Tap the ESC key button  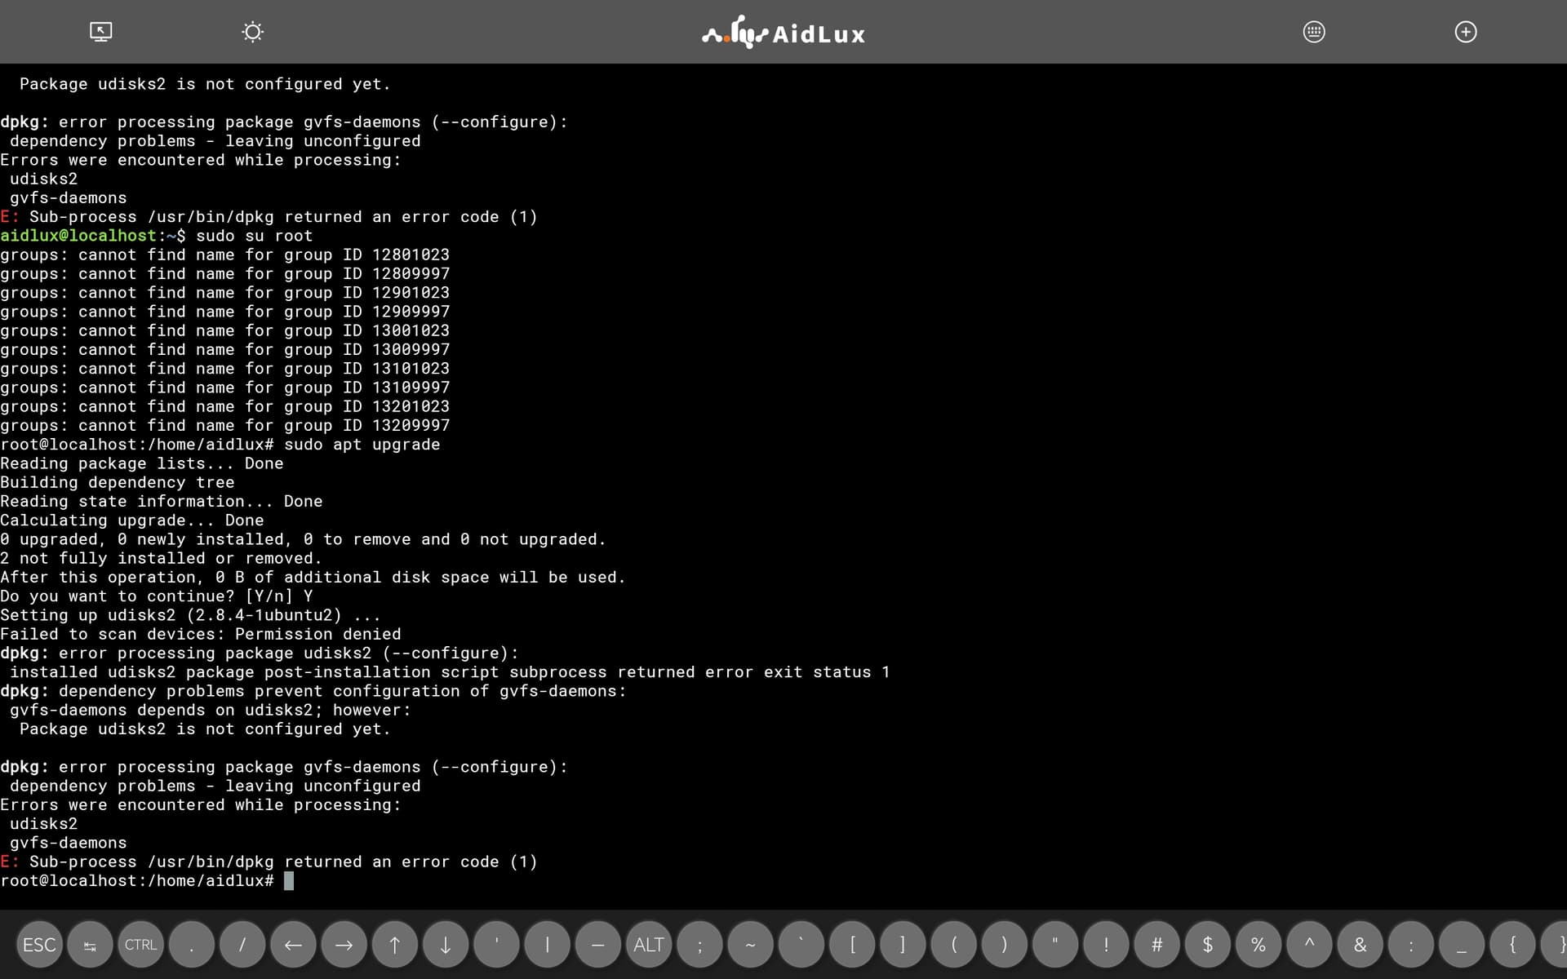(x=39, y=945)
